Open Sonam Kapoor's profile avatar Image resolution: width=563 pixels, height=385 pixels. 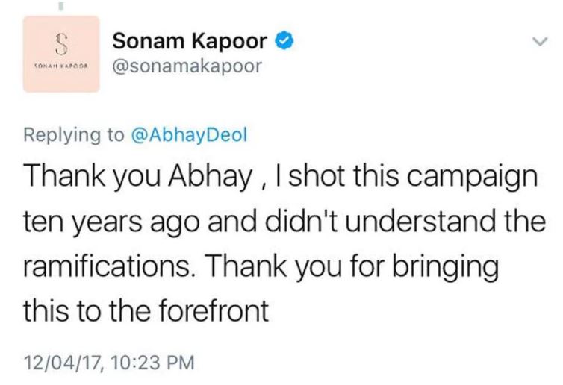(x=61, y=53)
